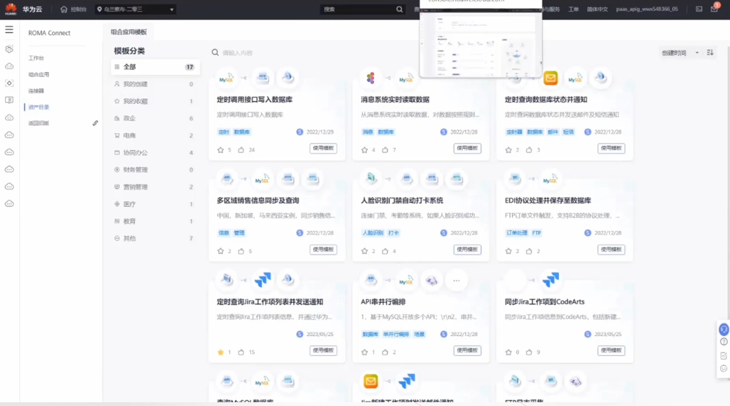Unstar the 定时查询Jira工作项列表并发送通知 template
Screen dimensions: 730x406
tap(221, 352)
